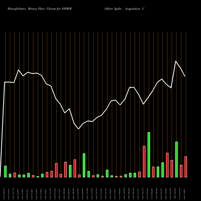Click the "MunafaSutra Money Flow Charts for SSPKW" title
201x201 pixels.
(x=40, y=9)
